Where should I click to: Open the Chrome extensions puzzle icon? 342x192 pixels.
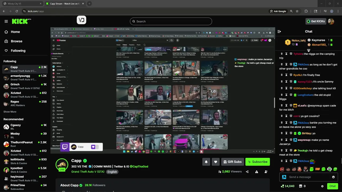click(306, 11)
